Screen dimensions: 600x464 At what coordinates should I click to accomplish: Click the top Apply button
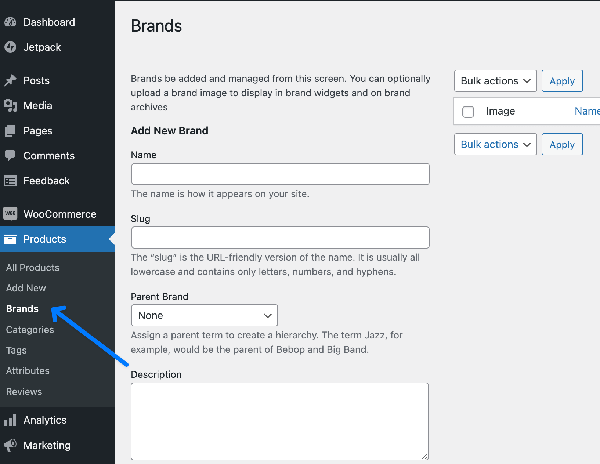[562, 81]
